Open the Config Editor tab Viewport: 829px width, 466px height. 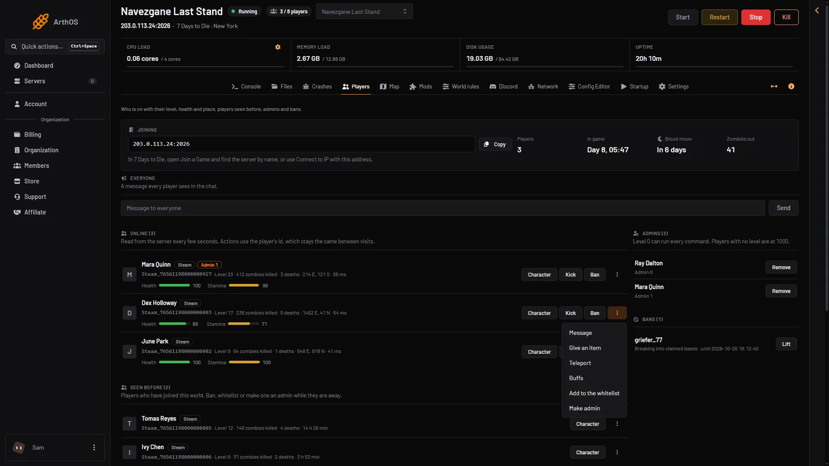(589, 86)
